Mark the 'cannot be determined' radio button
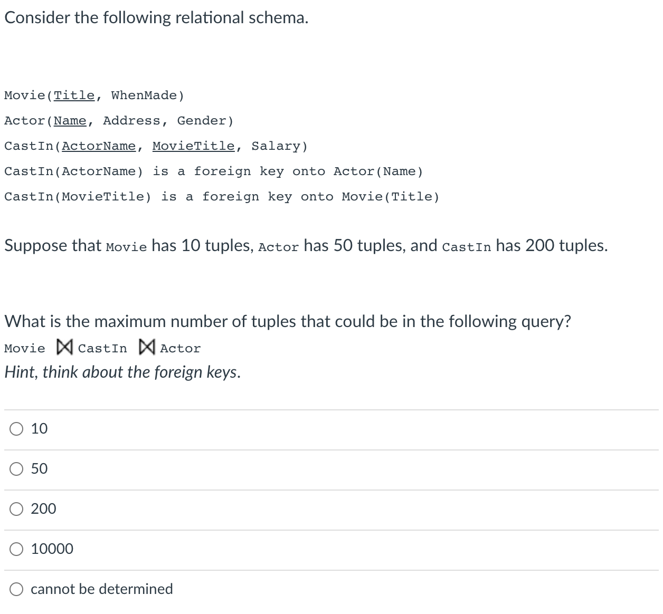 tap(16, 589)
